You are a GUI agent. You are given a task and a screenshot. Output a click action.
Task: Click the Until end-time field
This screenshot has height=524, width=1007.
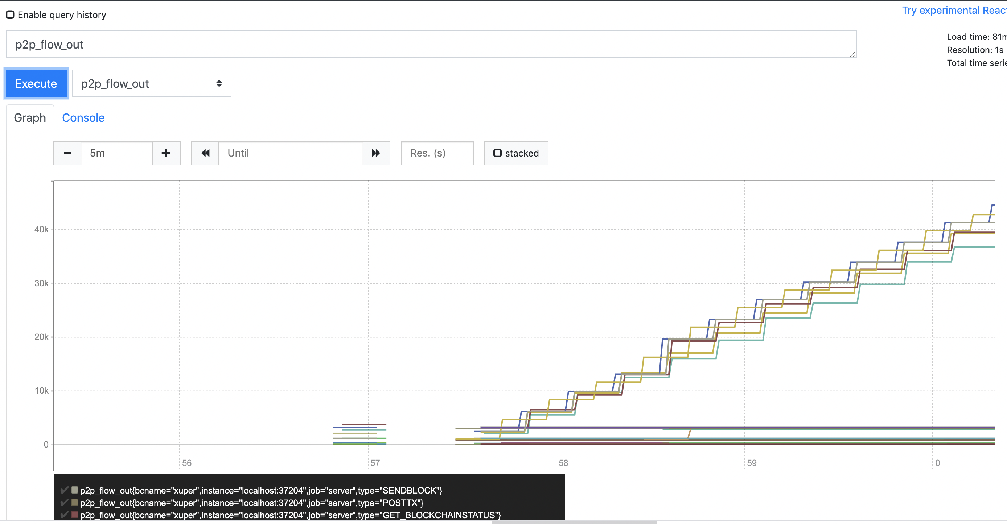click(x=291, y=153)
